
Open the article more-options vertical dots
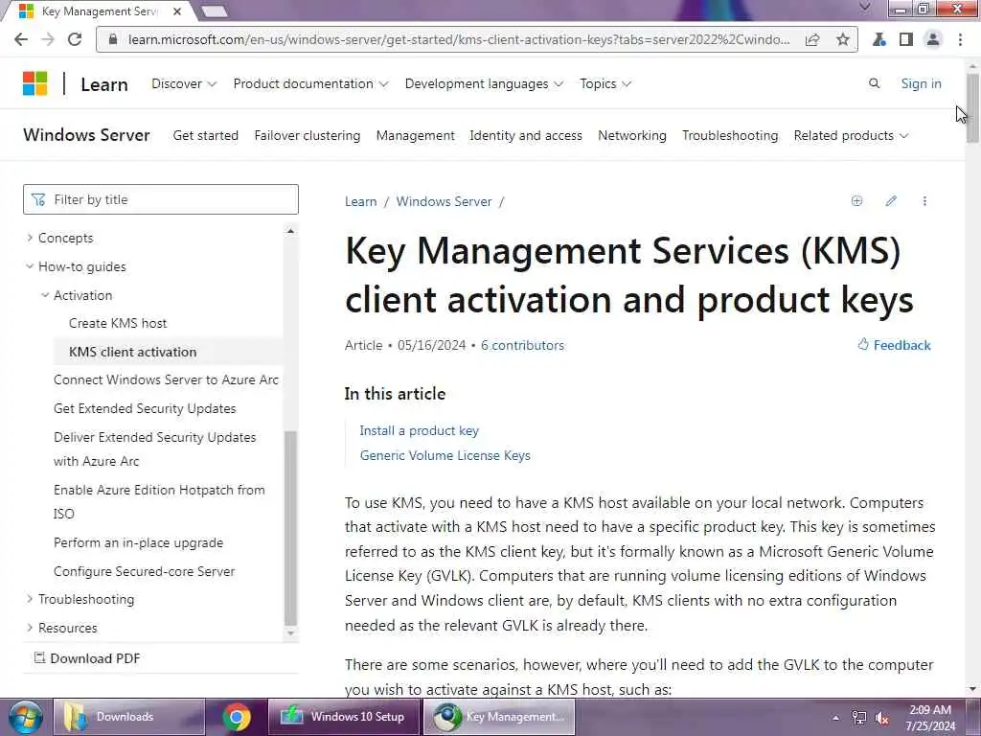point(924,201)
